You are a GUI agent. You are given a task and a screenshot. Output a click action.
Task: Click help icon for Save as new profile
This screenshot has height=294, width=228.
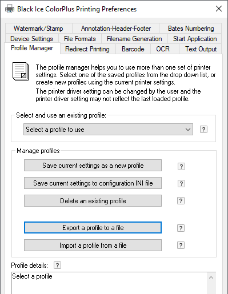click(x=181, y=166)
